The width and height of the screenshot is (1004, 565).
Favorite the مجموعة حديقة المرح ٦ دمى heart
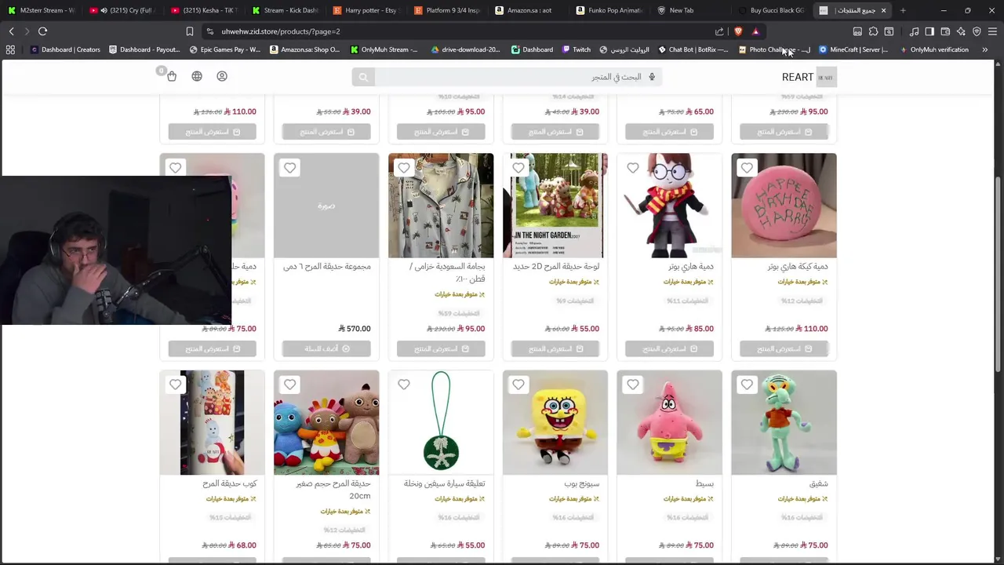click(290, 167)
